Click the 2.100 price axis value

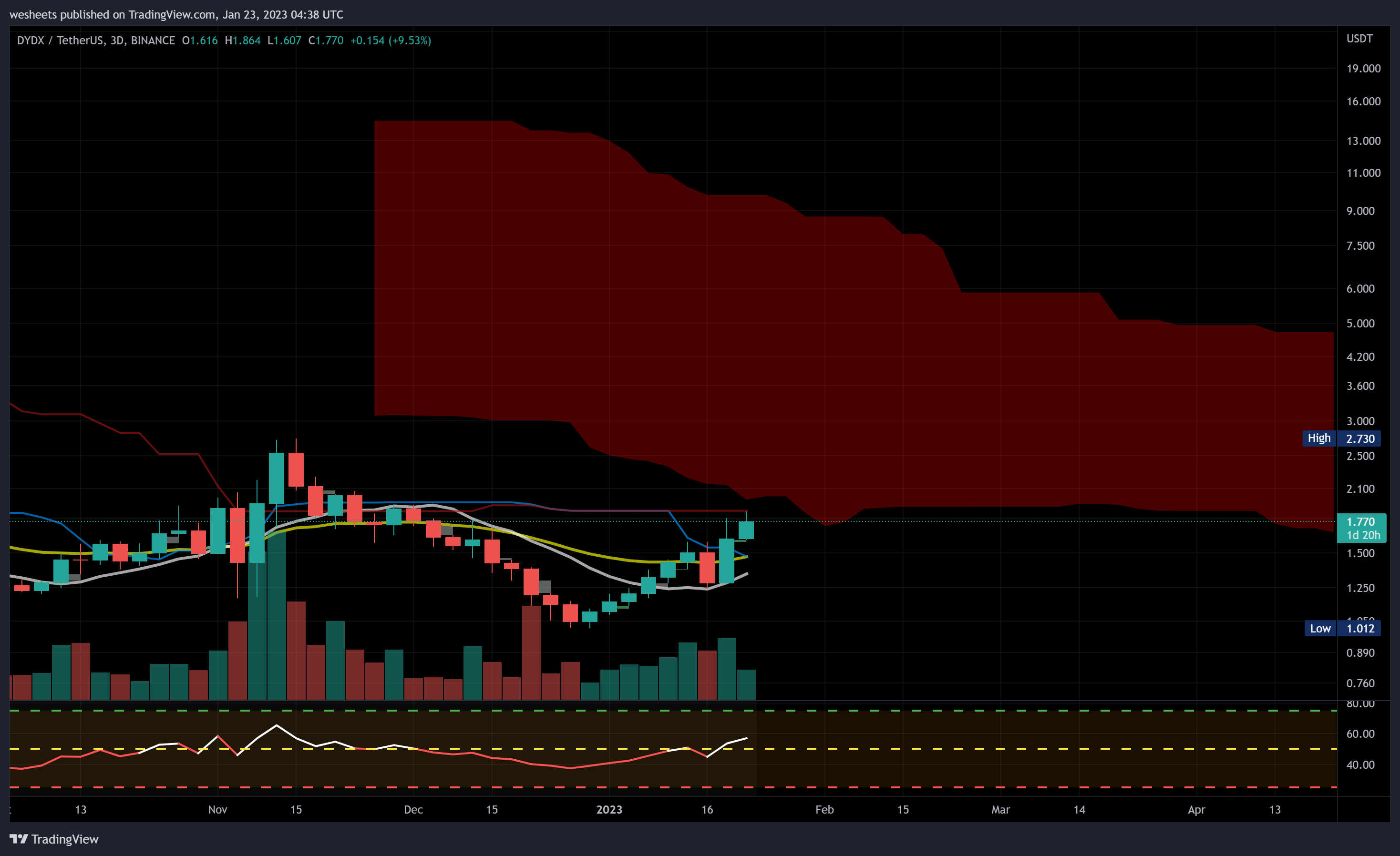coord(1360,489)
